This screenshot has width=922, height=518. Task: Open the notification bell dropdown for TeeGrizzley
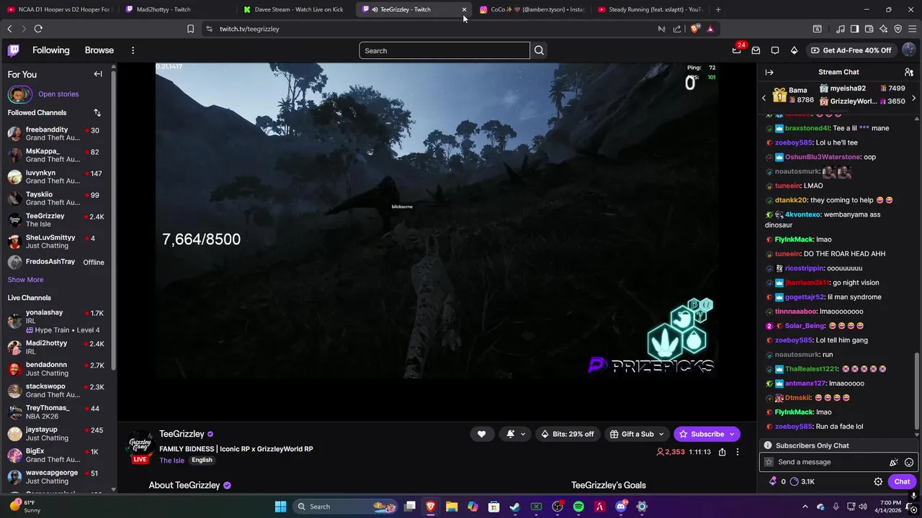tap(516, 434)
